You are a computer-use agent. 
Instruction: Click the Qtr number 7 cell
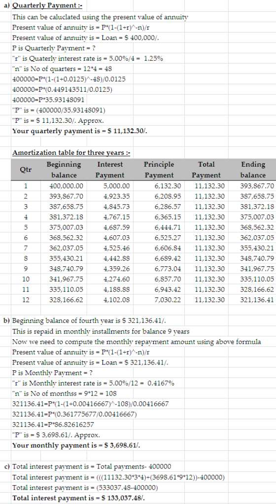tap(26, 248)
